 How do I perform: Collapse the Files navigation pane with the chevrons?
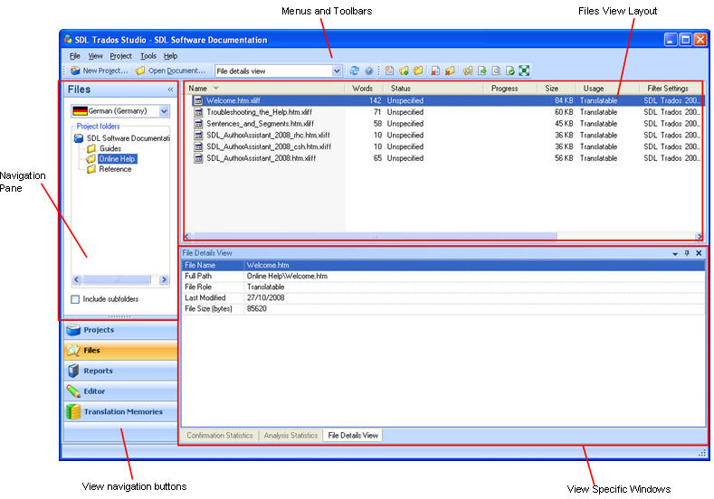[170, 89]
